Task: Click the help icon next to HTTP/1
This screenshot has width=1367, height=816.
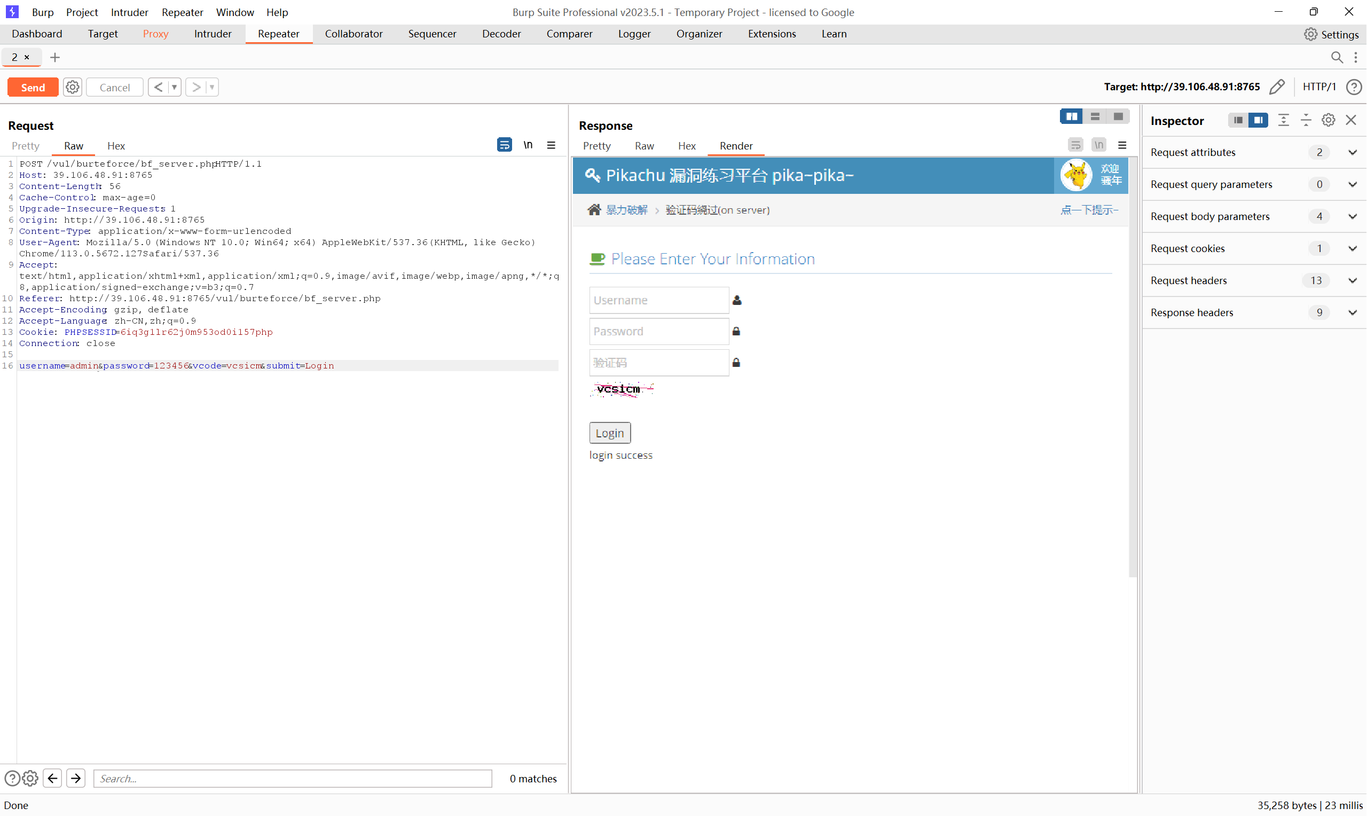Action: (x=1353, y=87)
